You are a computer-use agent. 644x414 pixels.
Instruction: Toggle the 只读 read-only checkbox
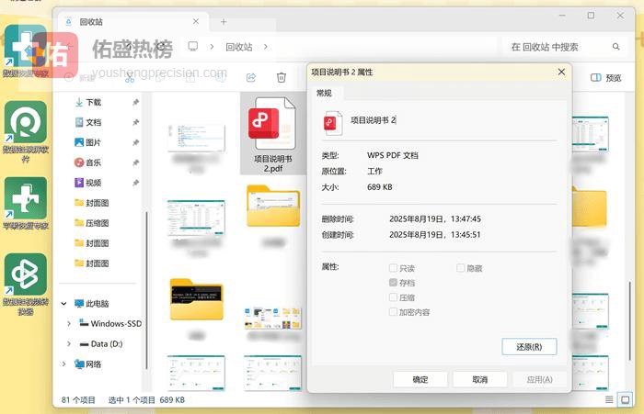394,268
